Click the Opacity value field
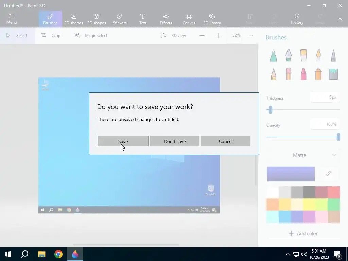The image size is (348, 261). tap(325, 124)
